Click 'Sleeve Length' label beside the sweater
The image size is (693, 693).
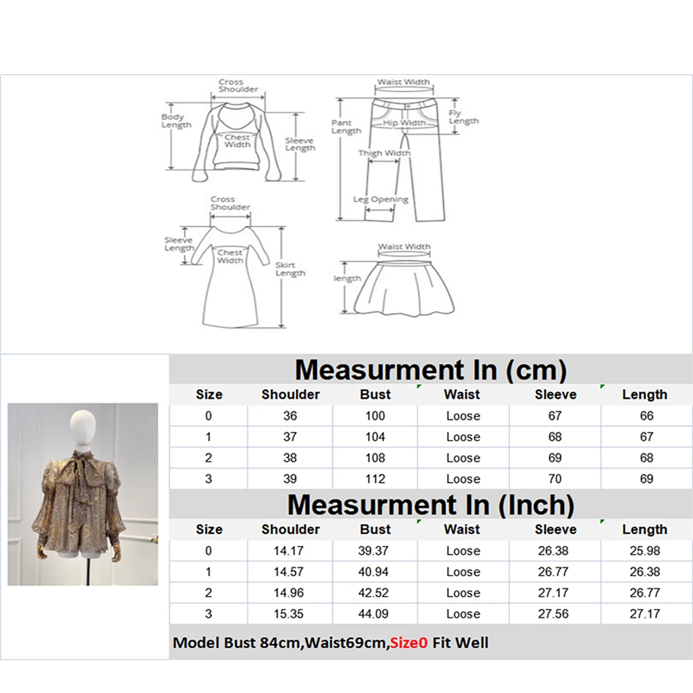coord(299,144)
